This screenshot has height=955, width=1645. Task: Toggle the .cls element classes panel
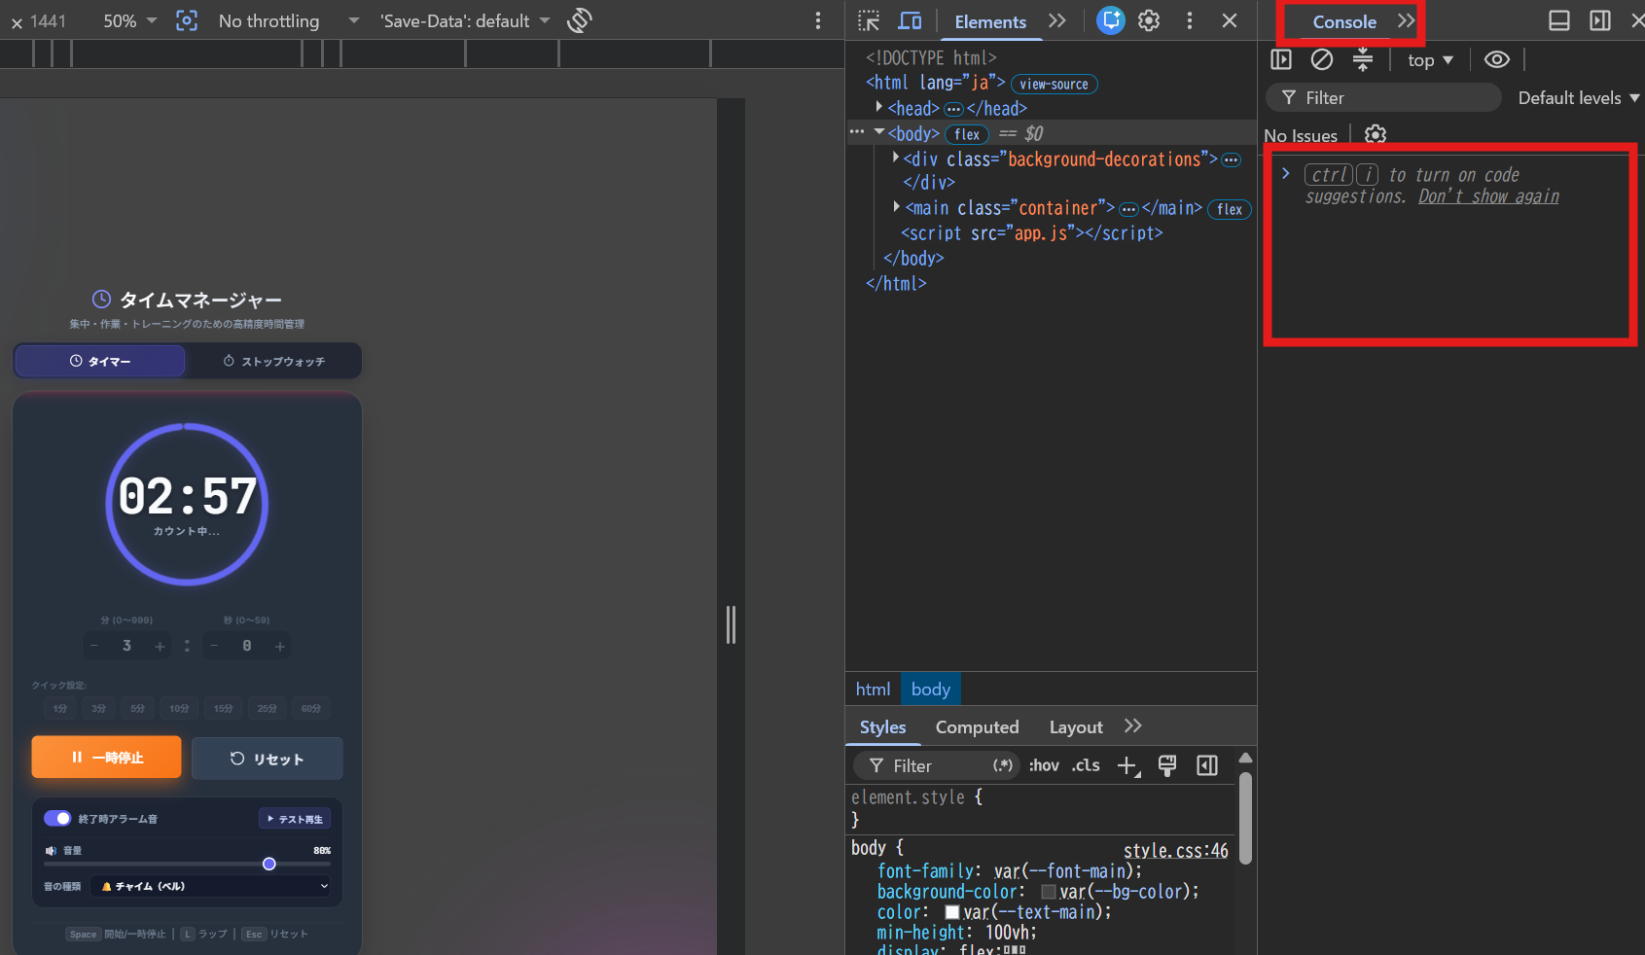1086,765
